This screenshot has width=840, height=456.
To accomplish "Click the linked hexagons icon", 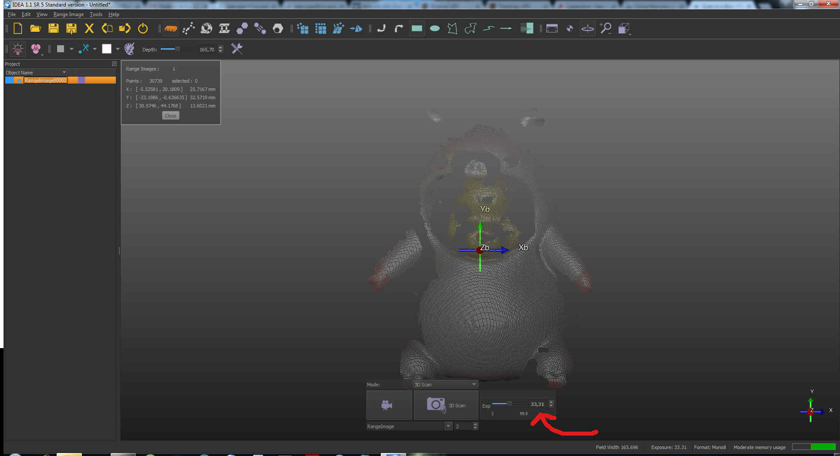I will click(260, 29).
